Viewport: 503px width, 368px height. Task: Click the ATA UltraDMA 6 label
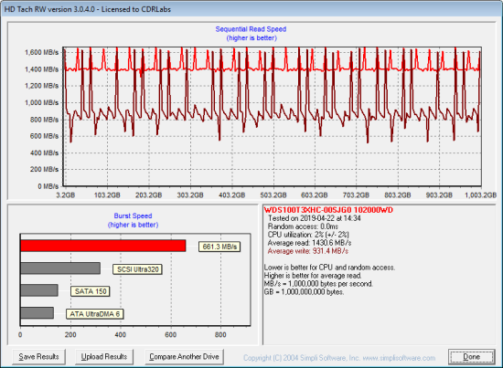pos(94,314)
